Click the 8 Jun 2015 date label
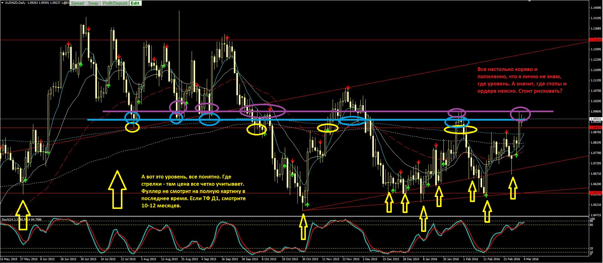This screenshot has width=603, height=263. pyautogui.click(x=48, y=259)
